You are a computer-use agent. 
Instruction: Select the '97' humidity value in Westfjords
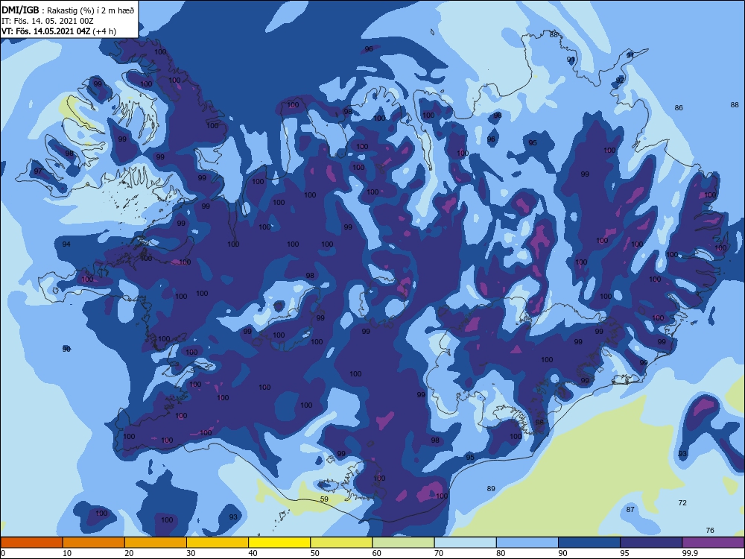tap(38, 171)
